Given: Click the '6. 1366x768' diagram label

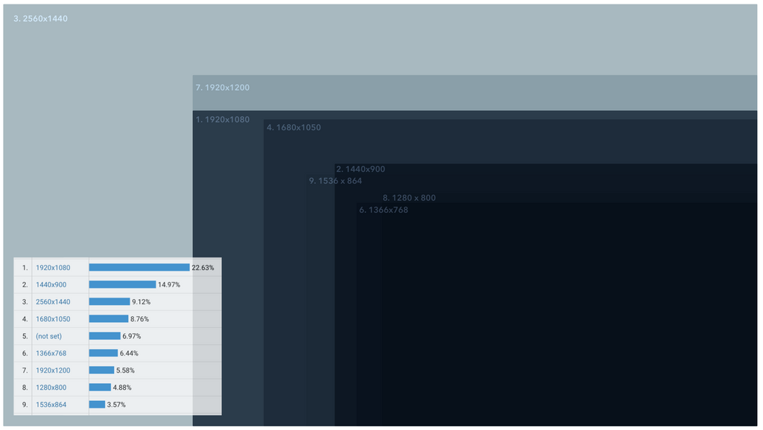Looking at the screenshot, I should tap(383, 210).
